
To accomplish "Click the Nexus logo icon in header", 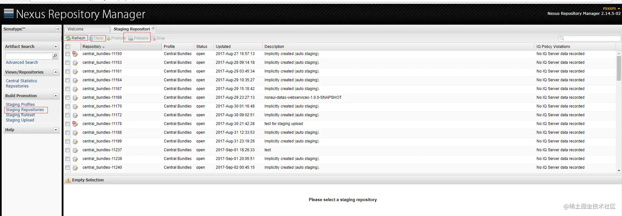I will click(x=9, y=13).
